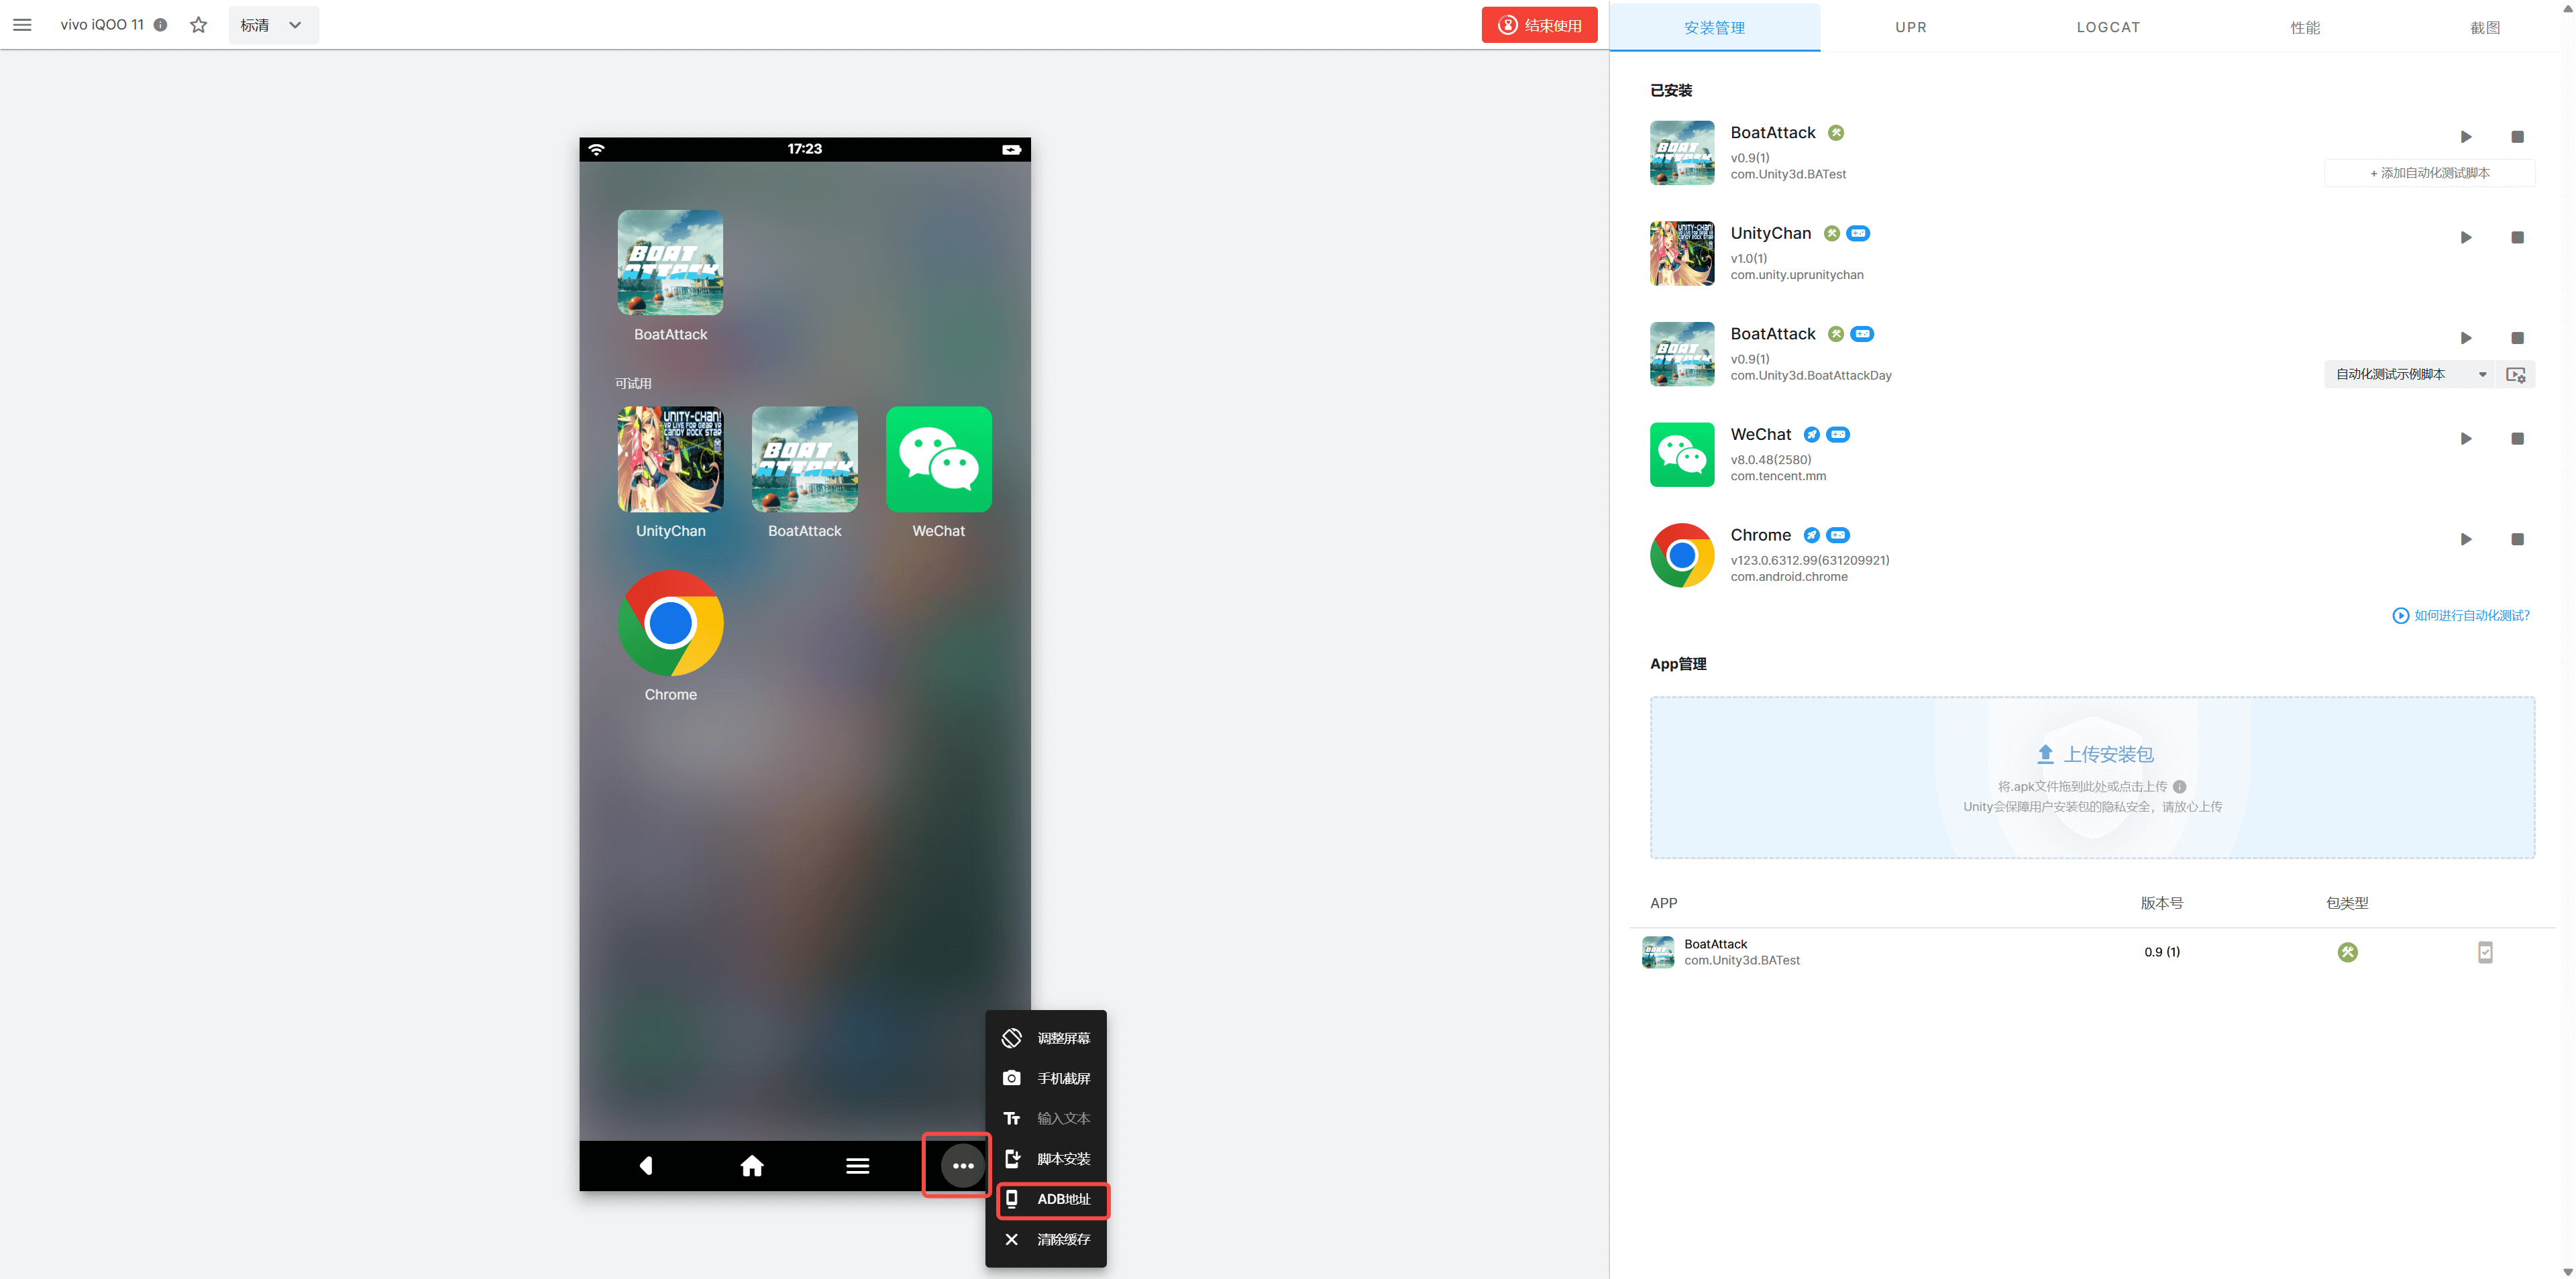2576x1279 pixels.
Task: Click the 结束使用 red button
Action: point(1539,25)
